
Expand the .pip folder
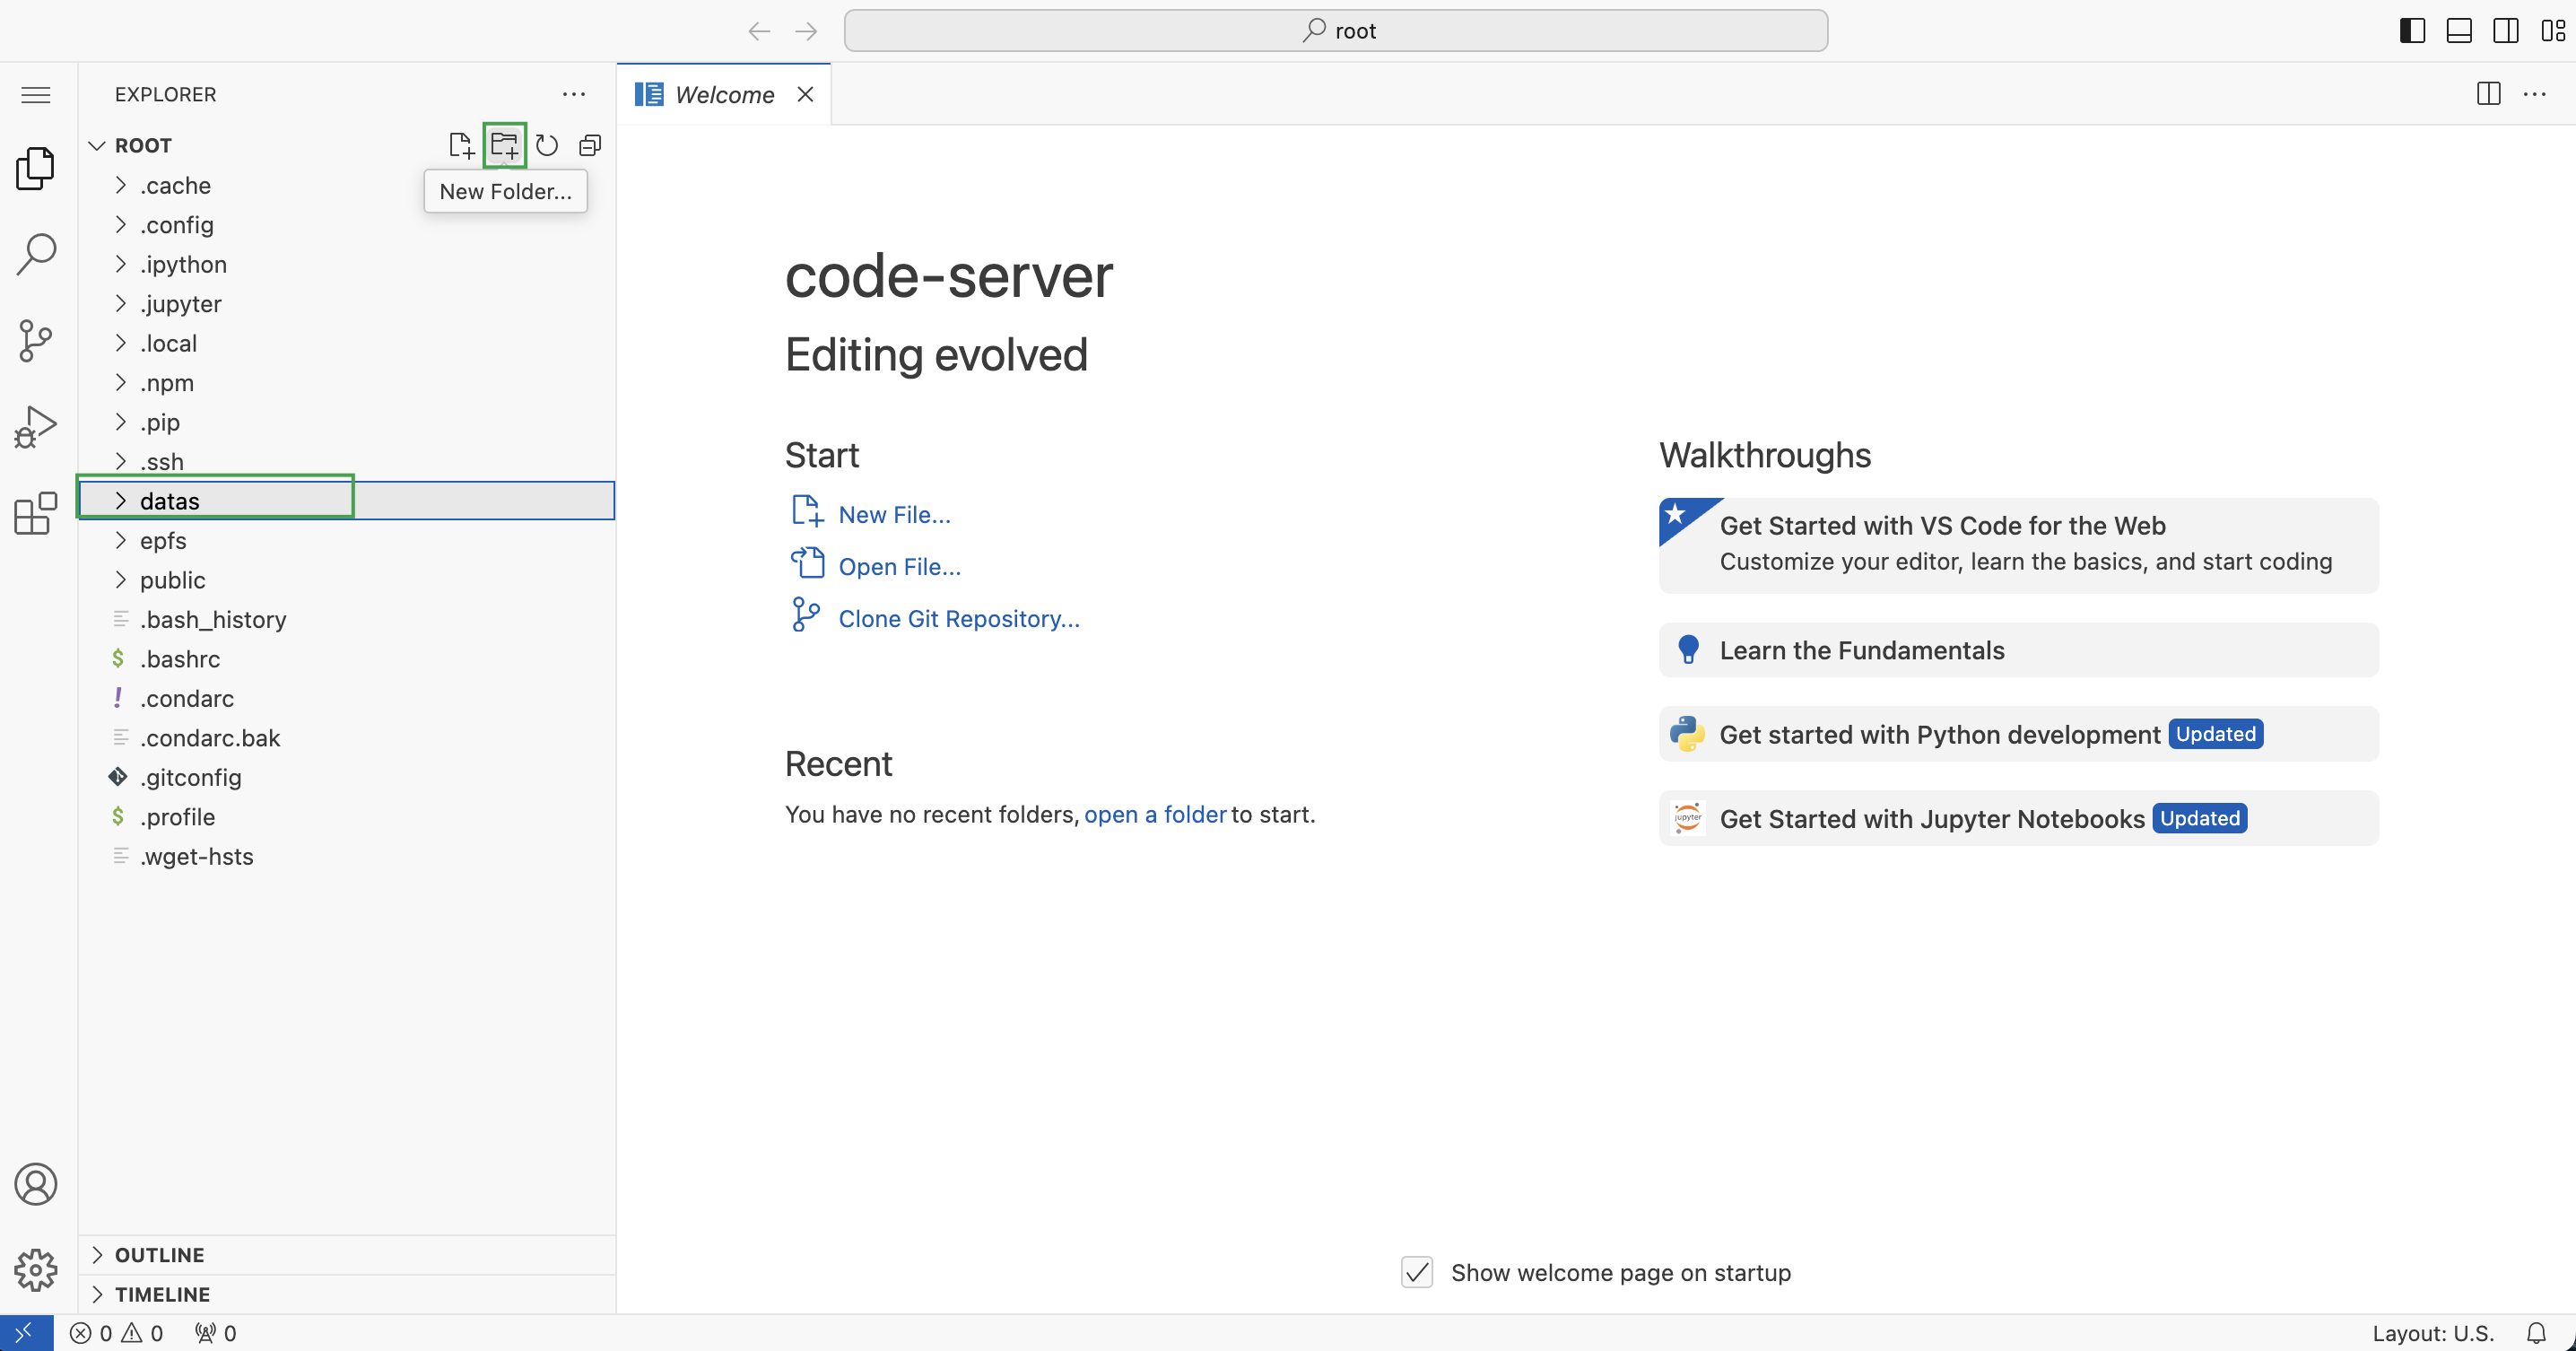[x=346, y=423]
